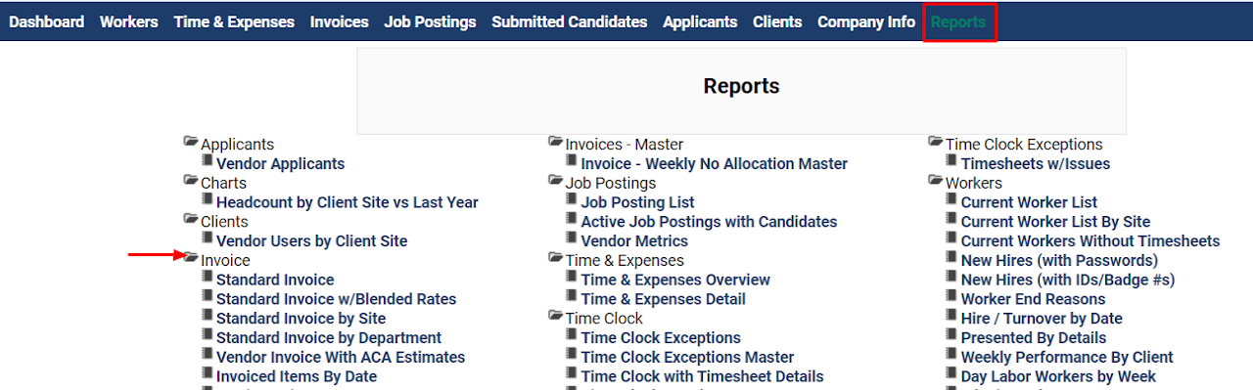Image resolution: width=1253 pixels, height=390 pixels.
Task: Click the report icon next to Current Worker List By Site
Action: (951, 219)
